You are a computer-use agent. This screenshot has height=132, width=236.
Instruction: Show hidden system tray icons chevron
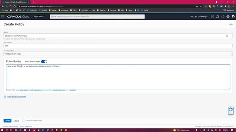[192, 130]
